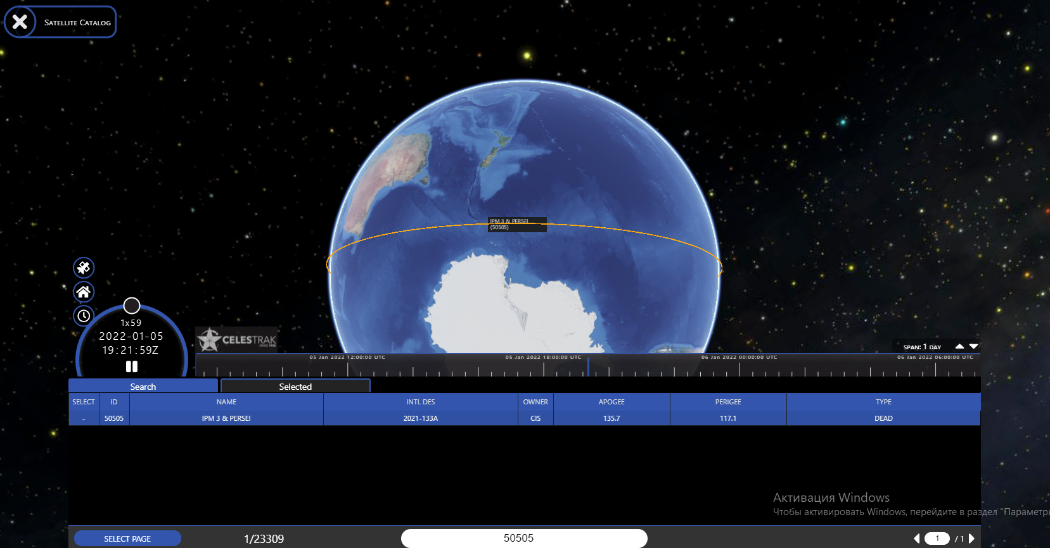Click the home view icon
Screen dimensions: 1050x548
84,292
